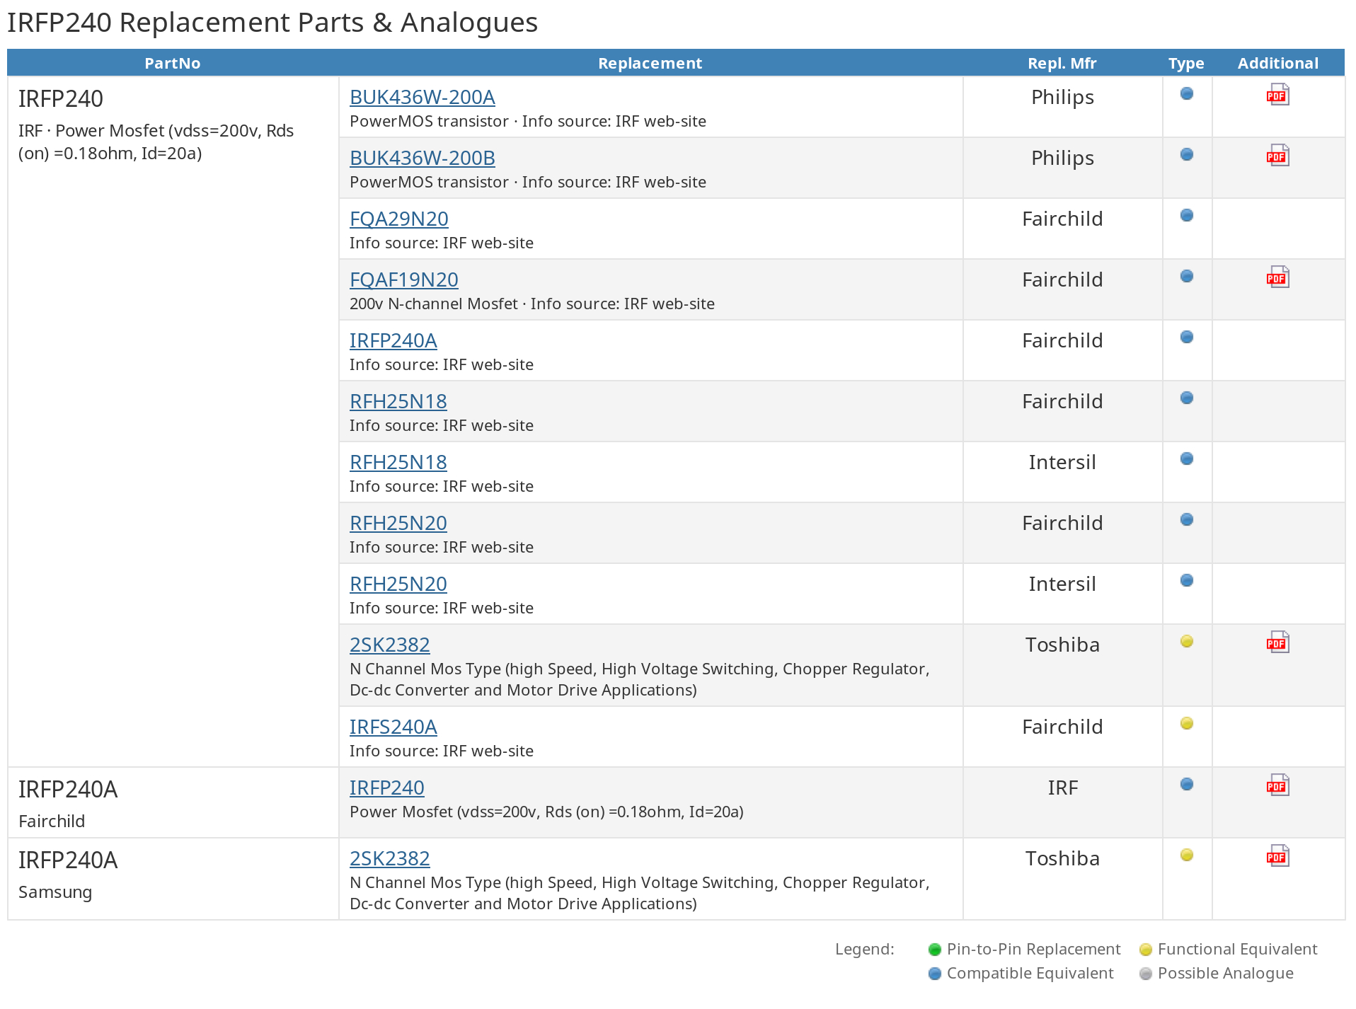Click the blue type dot for BUK436W-200B
This screenshot has width=1356, height=1009.
pos(1187,154)
